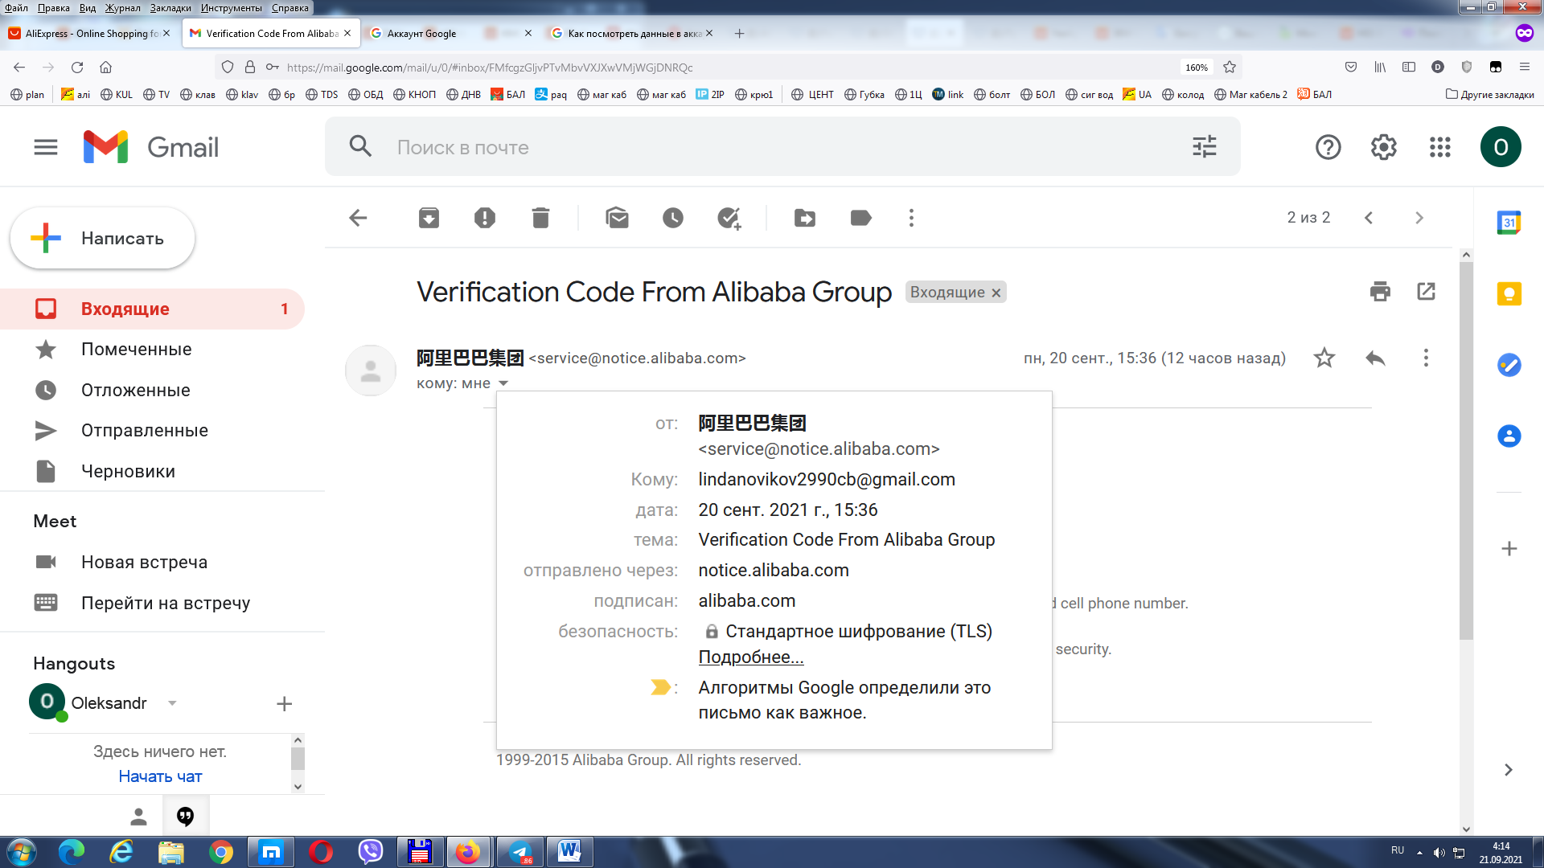Viewport: 1544px width, 868px height.
Task: Open Входящие inbox folder
Action: coord(152,309)
